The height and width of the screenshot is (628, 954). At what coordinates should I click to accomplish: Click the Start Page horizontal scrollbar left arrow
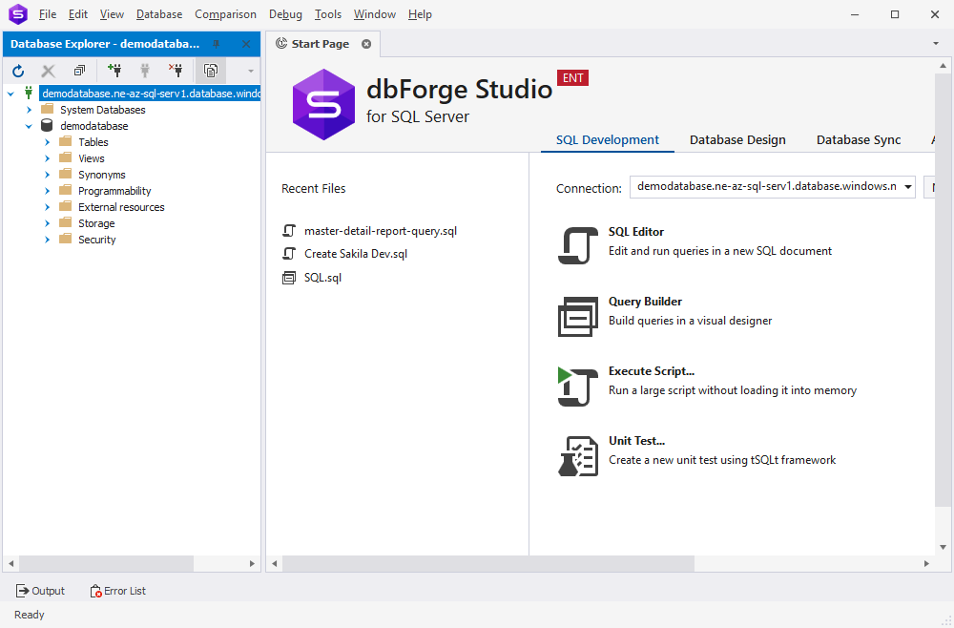point(275,563)
